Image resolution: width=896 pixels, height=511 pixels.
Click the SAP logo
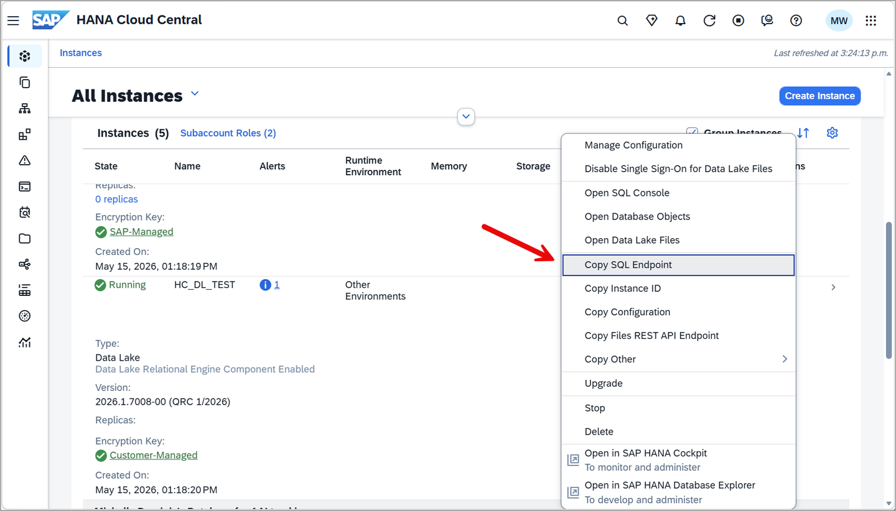(50, 20)
